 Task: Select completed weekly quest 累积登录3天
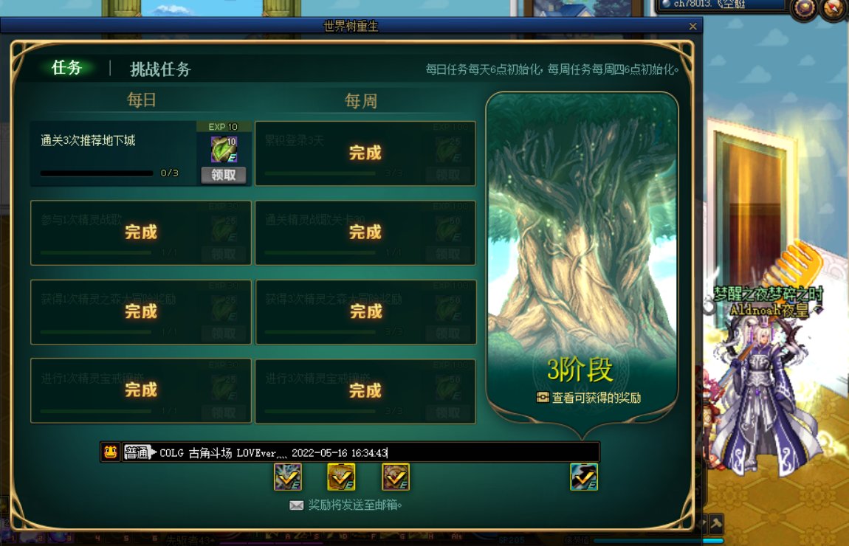[x=365, y=153]
